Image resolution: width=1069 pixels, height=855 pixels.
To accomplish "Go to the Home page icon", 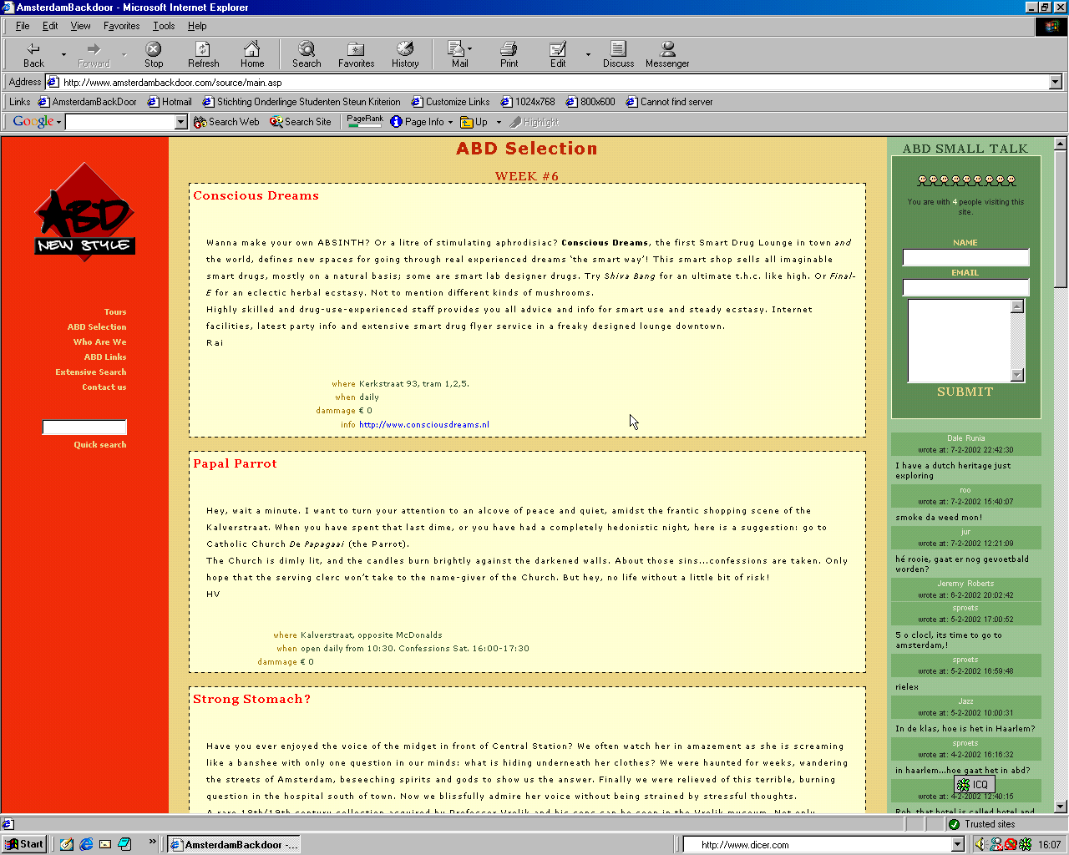I will tap(251, 54).
